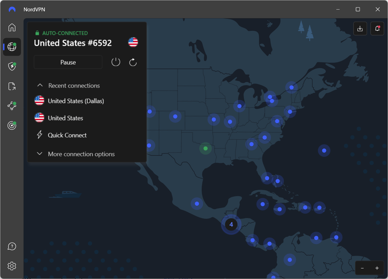388x279 pixels.
Task: Click the reconnect refresh arrow icon
Action: pyautogui.click(x=133, y=62)
